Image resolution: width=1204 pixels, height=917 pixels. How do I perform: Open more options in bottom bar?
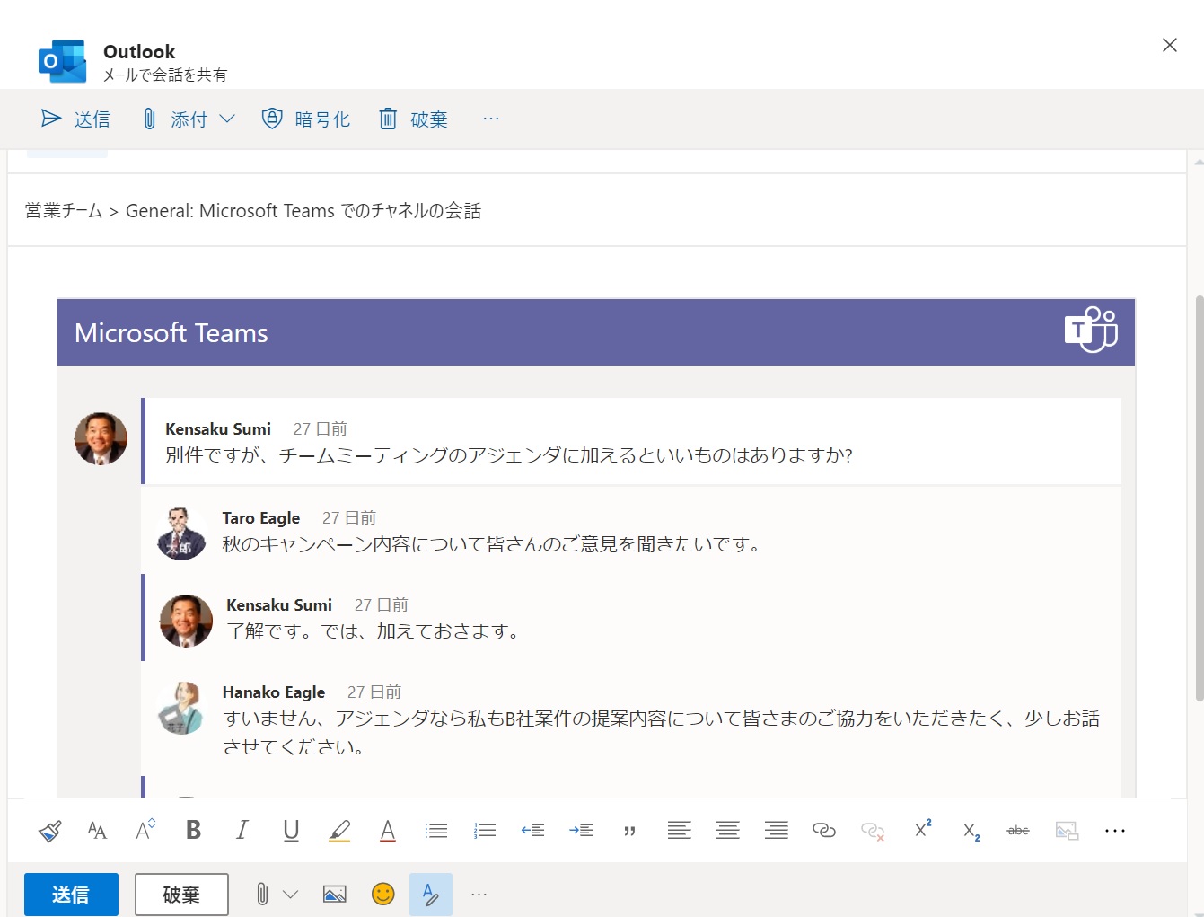pyautogui.click(x=479, y=895)
